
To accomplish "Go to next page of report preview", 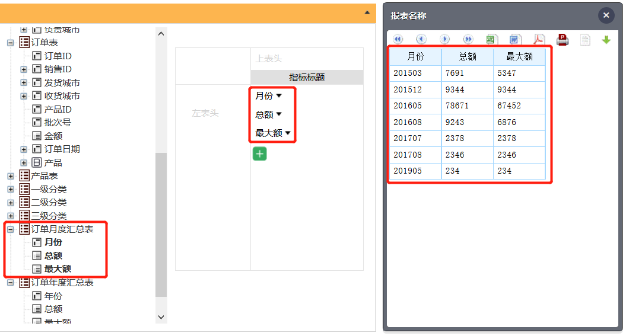I will click(444, 39).
